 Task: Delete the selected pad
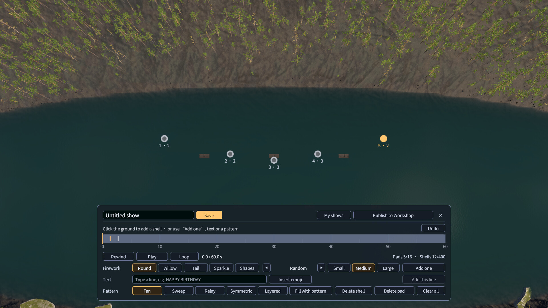tap(394, 291)
